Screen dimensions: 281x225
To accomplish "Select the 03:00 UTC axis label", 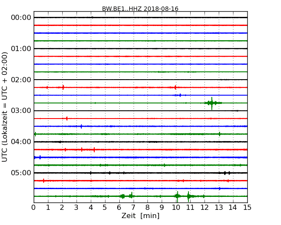I will click(21, 111).
